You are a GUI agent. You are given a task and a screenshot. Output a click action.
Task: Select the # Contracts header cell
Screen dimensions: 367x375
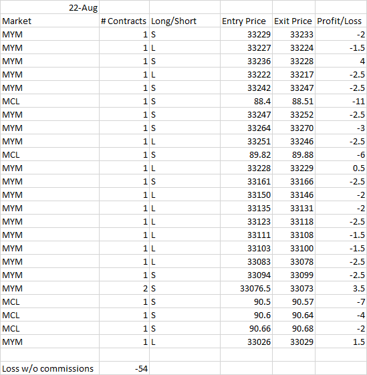[x=124, y=21]
